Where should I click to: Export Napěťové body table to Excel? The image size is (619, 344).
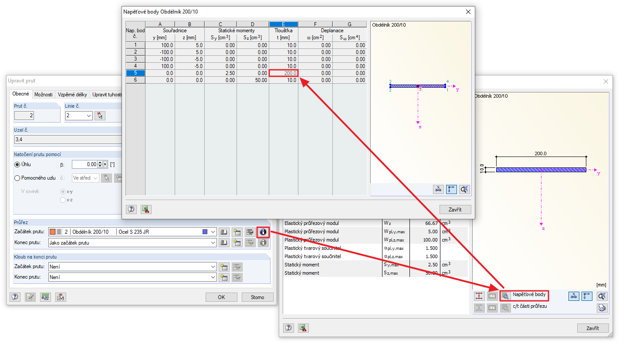point(146,209)
